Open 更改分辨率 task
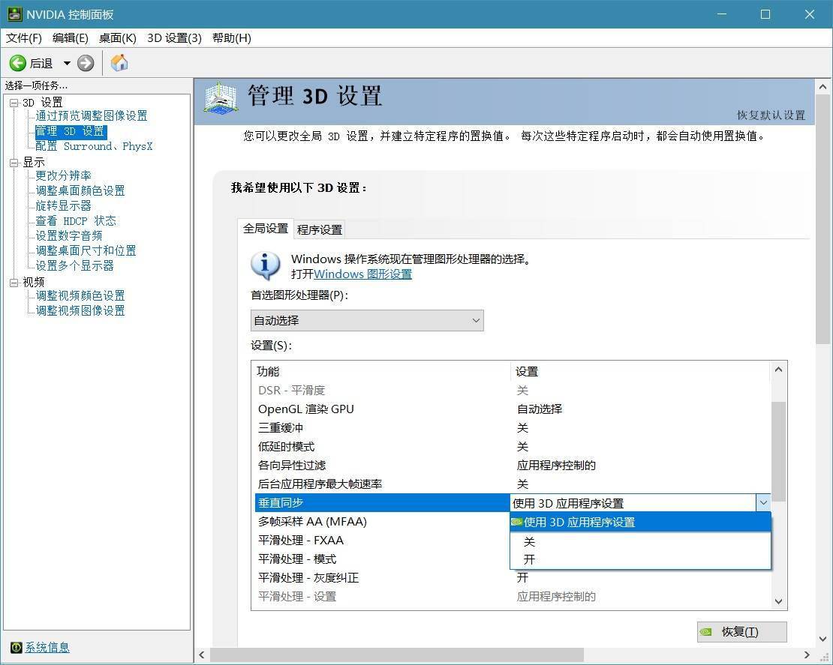The width and height of the screenshot is (833, 665). 63,175
